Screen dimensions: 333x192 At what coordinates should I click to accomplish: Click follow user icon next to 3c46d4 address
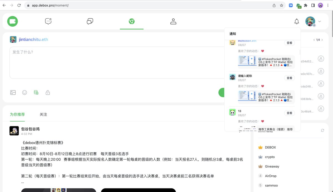(321, 109)
